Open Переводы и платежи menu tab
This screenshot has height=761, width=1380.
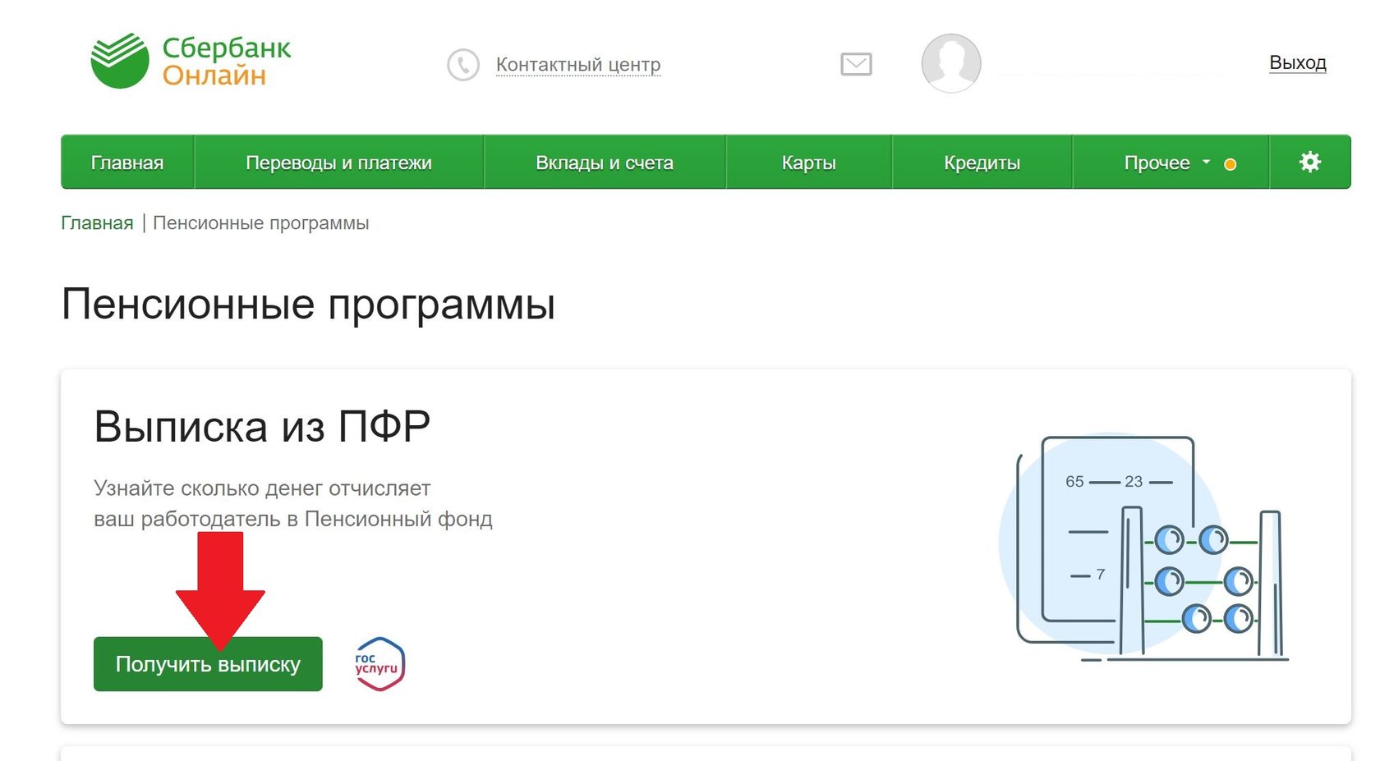(x=338, y=163)
